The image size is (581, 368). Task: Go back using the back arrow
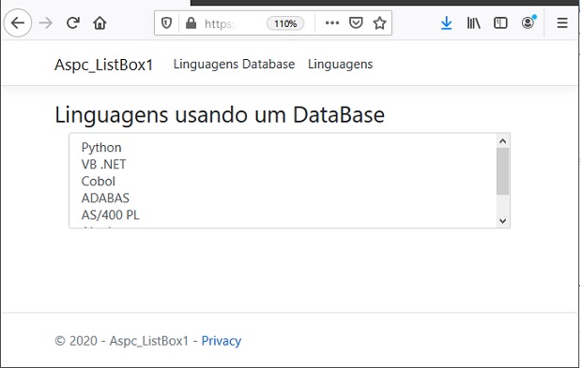coord(18,23)
